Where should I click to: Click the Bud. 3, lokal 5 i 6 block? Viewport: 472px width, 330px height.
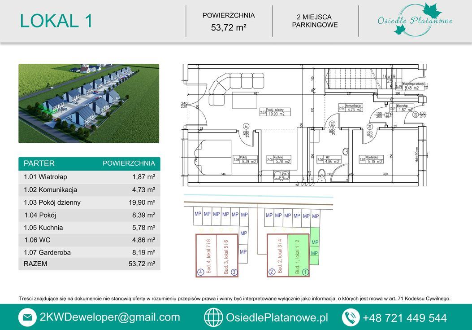227,255
